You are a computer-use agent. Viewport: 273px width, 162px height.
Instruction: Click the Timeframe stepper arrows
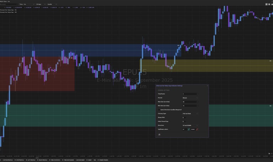(x=197, y=94)
